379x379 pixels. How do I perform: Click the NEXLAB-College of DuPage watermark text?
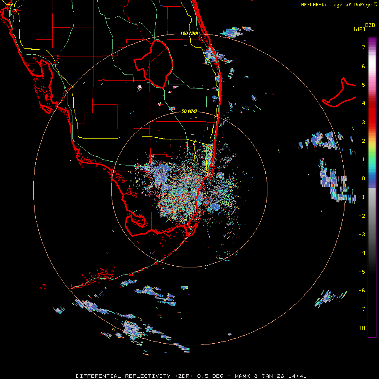pos(339,5)
